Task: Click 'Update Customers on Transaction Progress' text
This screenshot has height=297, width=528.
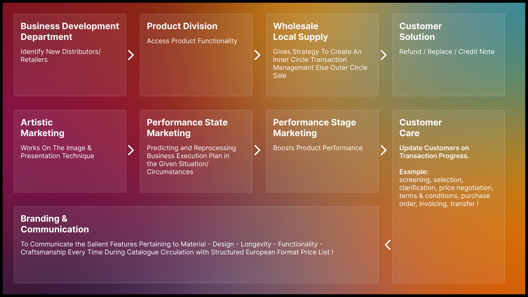Action: pos(434,152)
